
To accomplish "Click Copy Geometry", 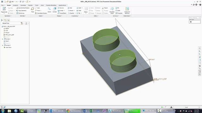I will point(21,10).
